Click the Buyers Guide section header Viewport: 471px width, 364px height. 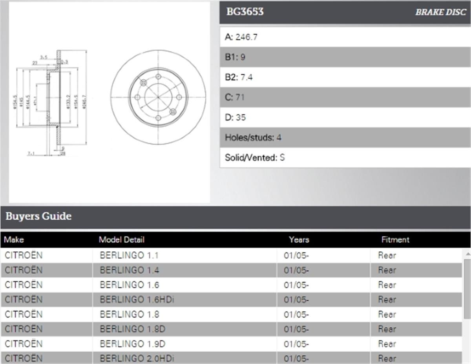(x=235, y=216)
